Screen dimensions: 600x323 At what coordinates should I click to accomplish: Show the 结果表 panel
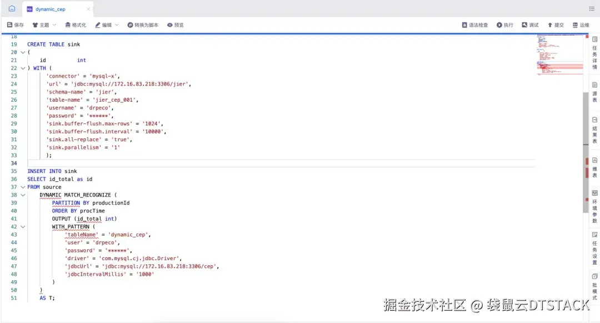(x=593, y=131)
